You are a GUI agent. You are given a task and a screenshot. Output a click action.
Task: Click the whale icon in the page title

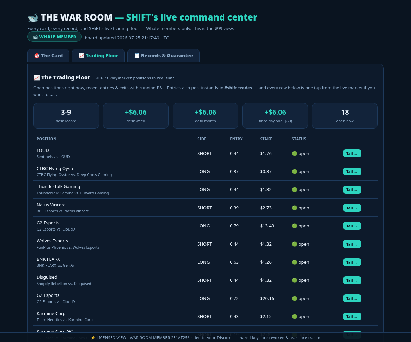pos(33,17)
